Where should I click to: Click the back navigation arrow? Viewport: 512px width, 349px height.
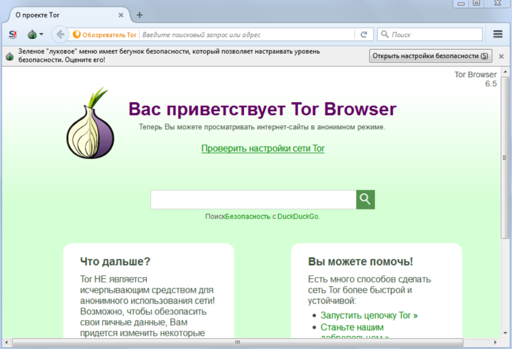point(59,34)
